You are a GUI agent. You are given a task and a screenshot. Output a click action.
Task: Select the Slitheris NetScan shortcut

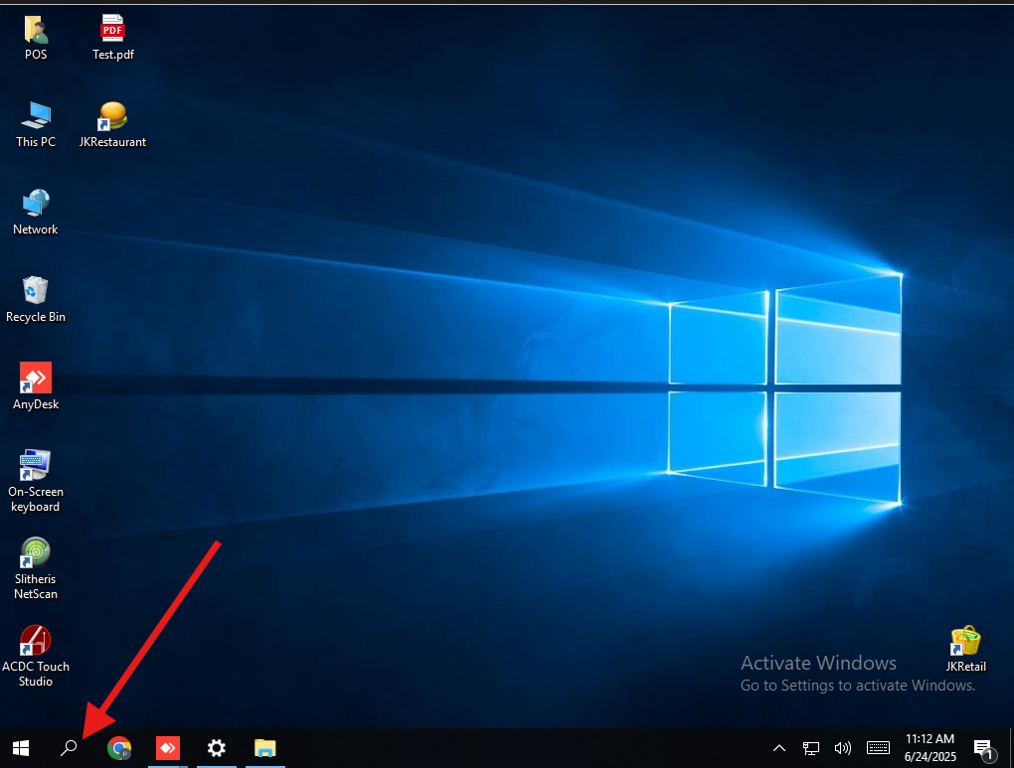(36, 552)
